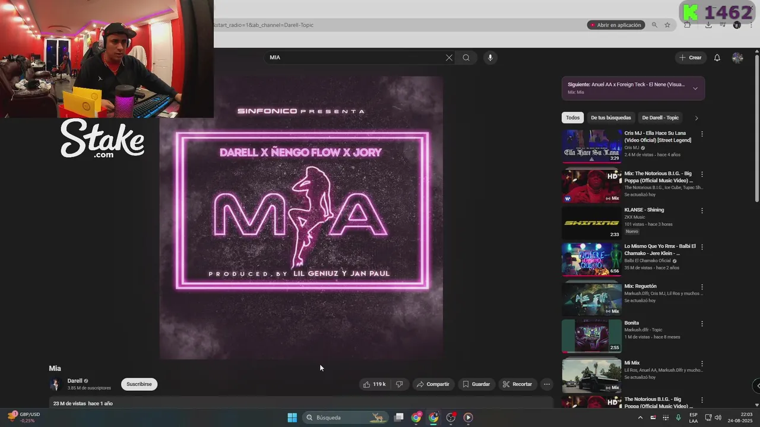Click the magnifier search button
760x427 pixels.
[x=466, y=58]
